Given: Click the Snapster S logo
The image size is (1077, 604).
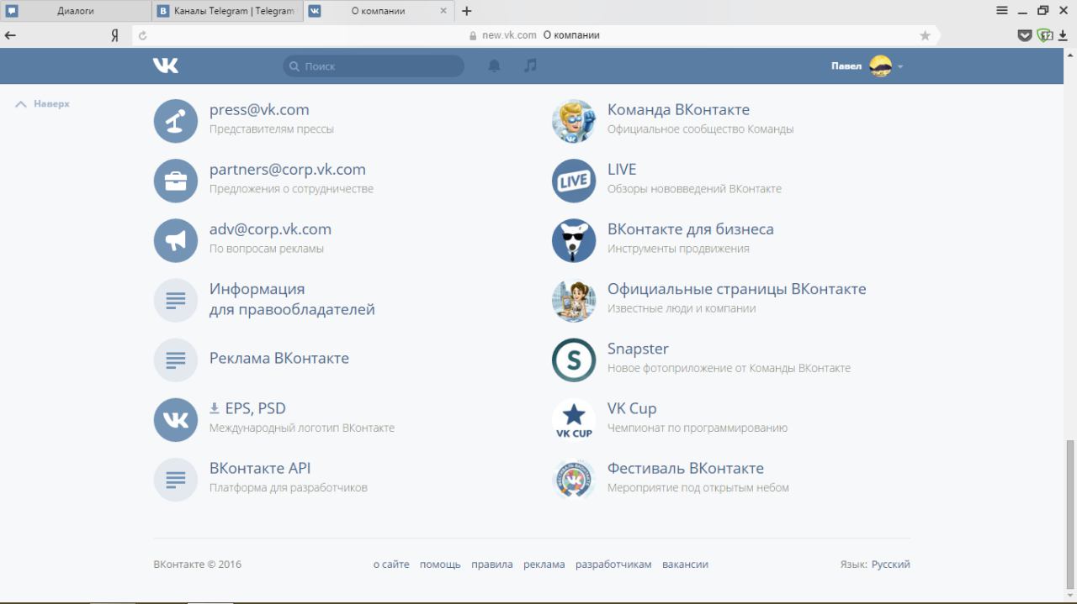Looking at the screenshot, I should (x=573, y=360).
